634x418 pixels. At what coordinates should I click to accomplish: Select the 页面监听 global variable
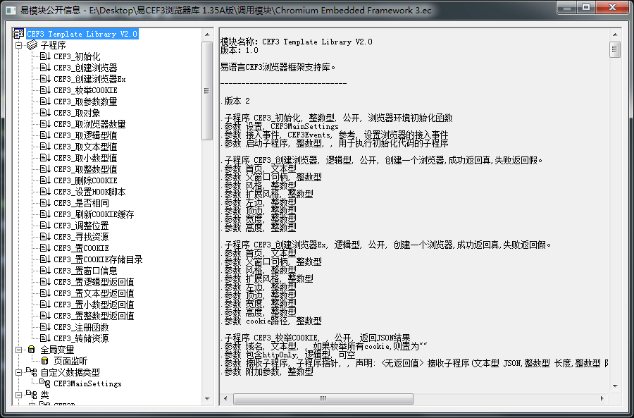click(70, 361)
